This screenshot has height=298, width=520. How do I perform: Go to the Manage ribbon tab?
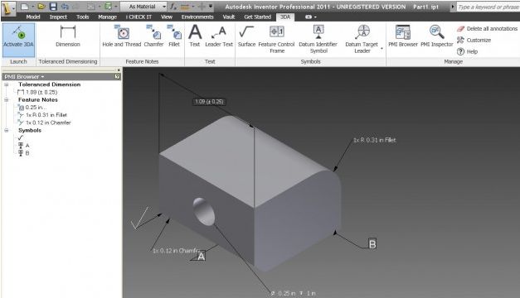pos(107,17)
